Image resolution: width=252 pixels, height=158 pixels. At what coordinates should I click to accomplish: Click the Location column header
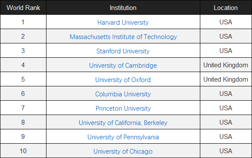click(226, 7)
